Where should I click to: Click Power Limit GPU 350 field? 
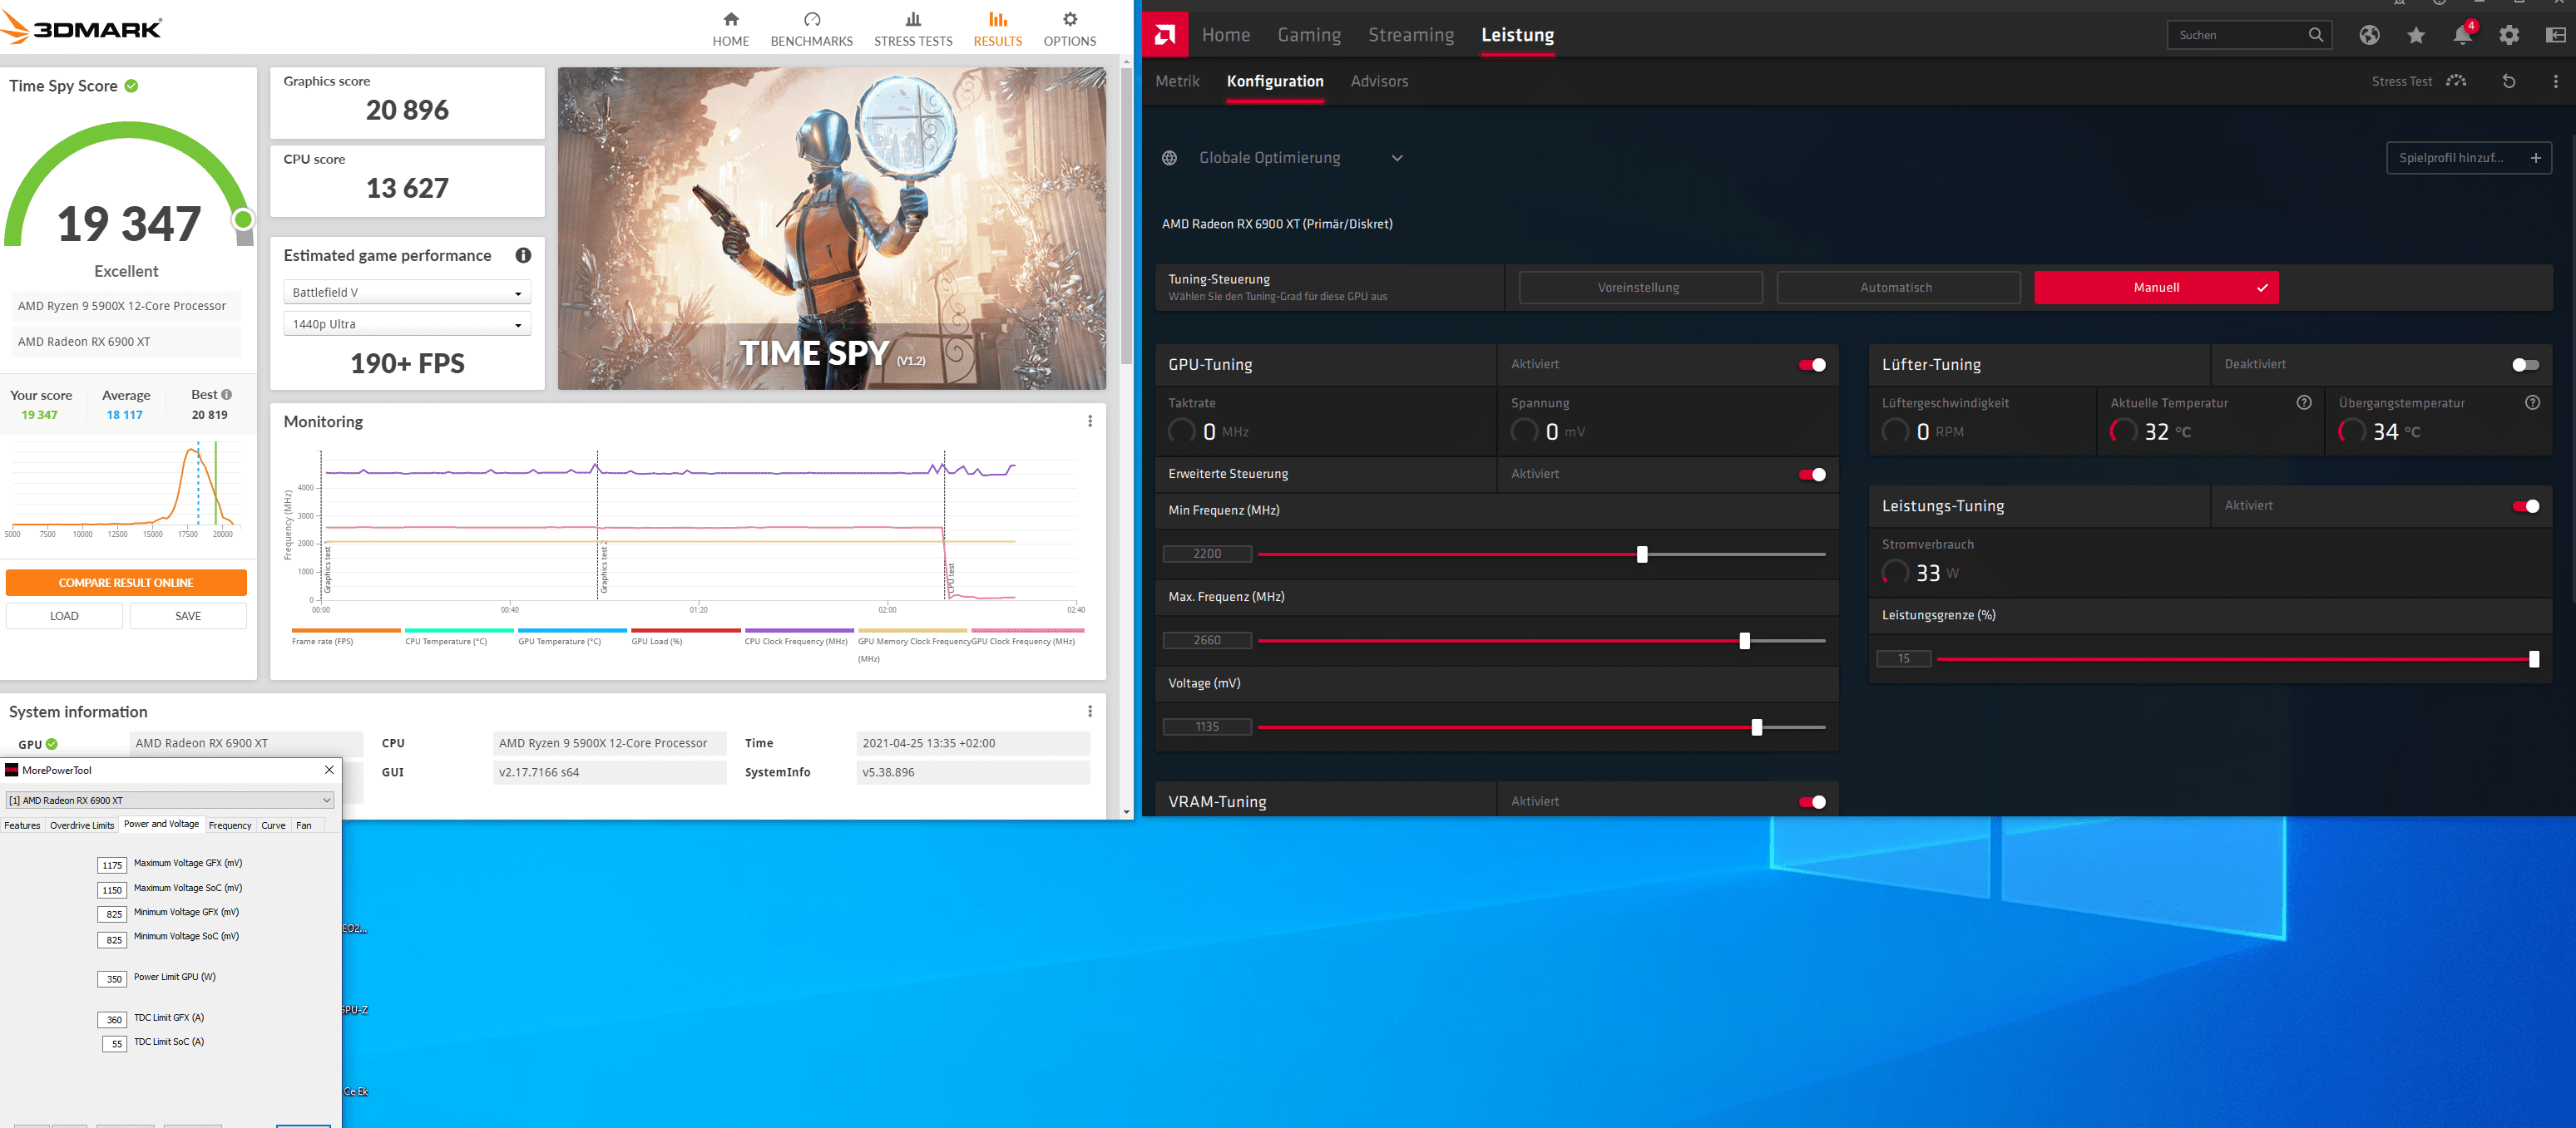112,979
